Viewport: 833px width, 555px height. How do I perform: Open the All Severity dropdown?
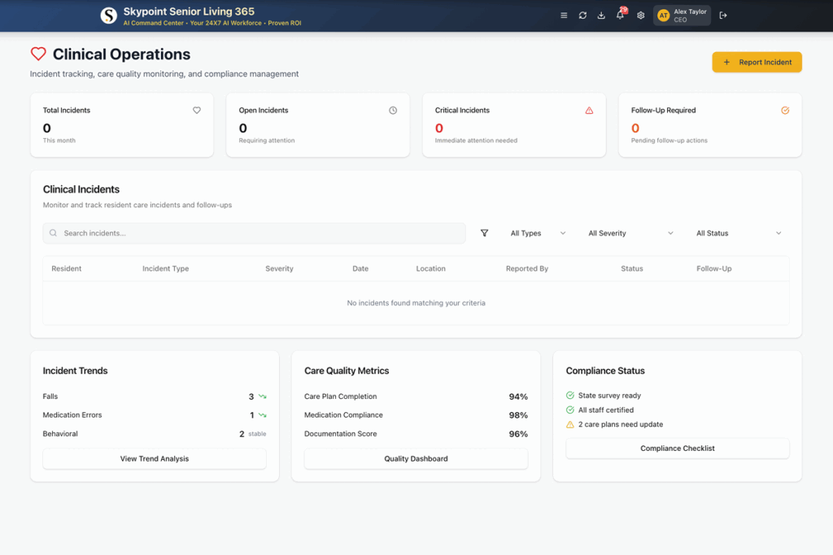pos(630,233)
